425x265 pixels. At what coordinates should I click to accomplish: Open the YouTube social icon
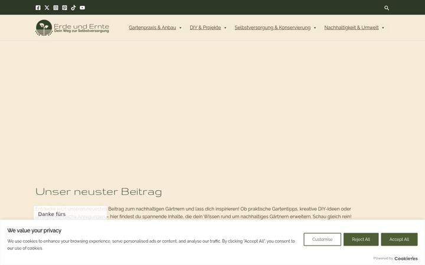[x=83, y=8]
